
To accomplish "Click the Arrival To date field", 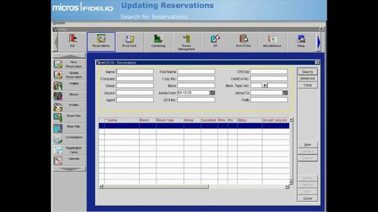I will [x=266, y=93].
